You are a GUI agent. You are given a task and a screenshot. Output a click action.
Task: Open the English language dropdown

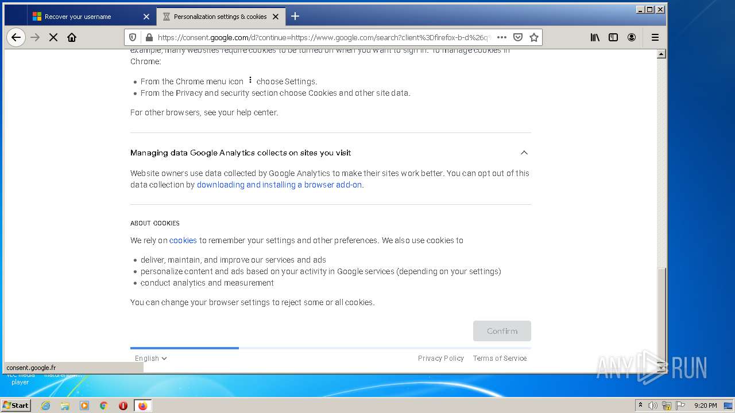pyautogui.click(x=151, y=358)
